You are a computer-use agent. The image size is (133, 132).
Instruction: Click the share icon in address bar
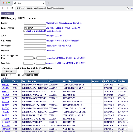(128, 8)
